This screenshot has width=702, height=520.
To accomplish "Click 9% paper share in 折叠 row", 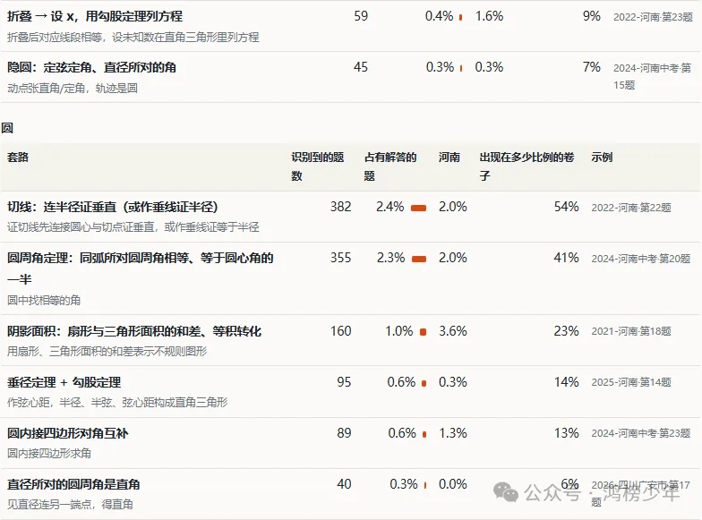I will tap(591, 16).
